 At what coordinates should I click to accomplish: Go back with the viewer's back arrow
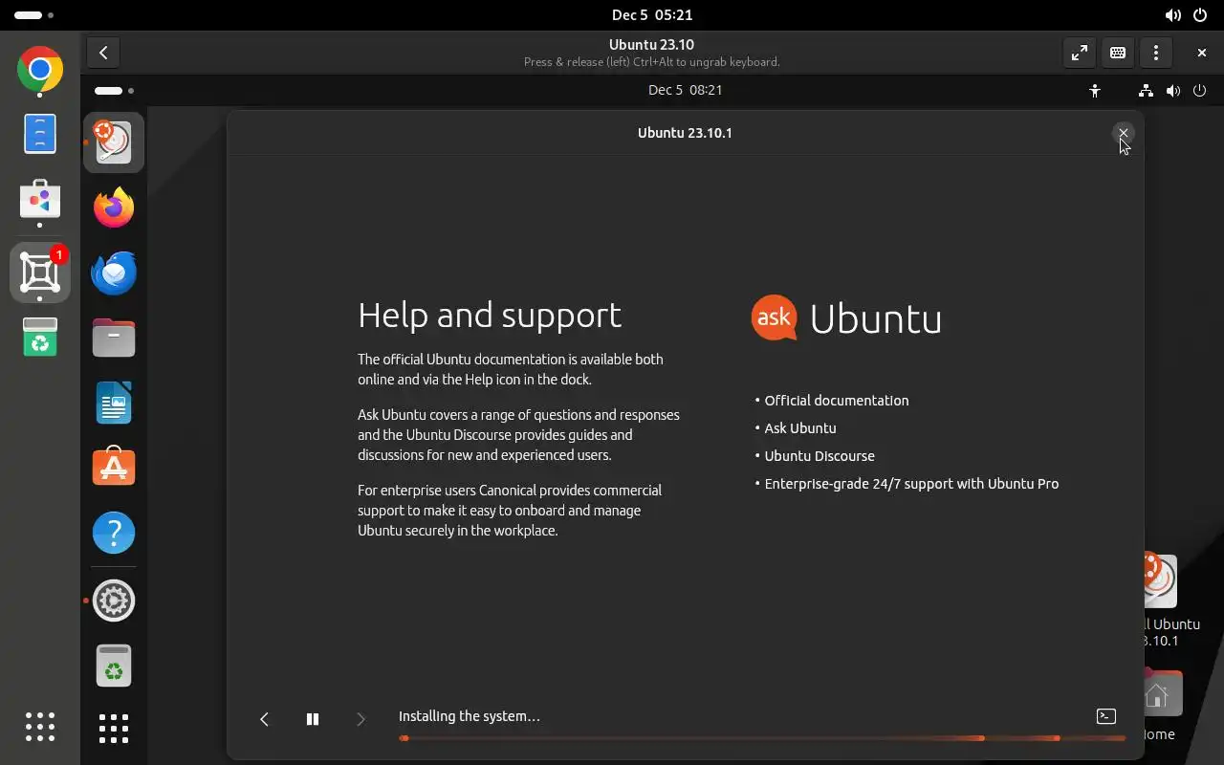click(x=103, y=53)
